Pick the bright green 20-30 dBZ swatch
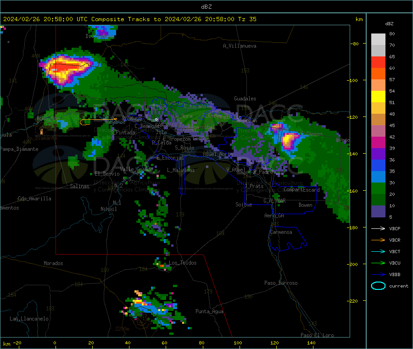The width and height of the screenshot is (413, 349). pos(378,188)
